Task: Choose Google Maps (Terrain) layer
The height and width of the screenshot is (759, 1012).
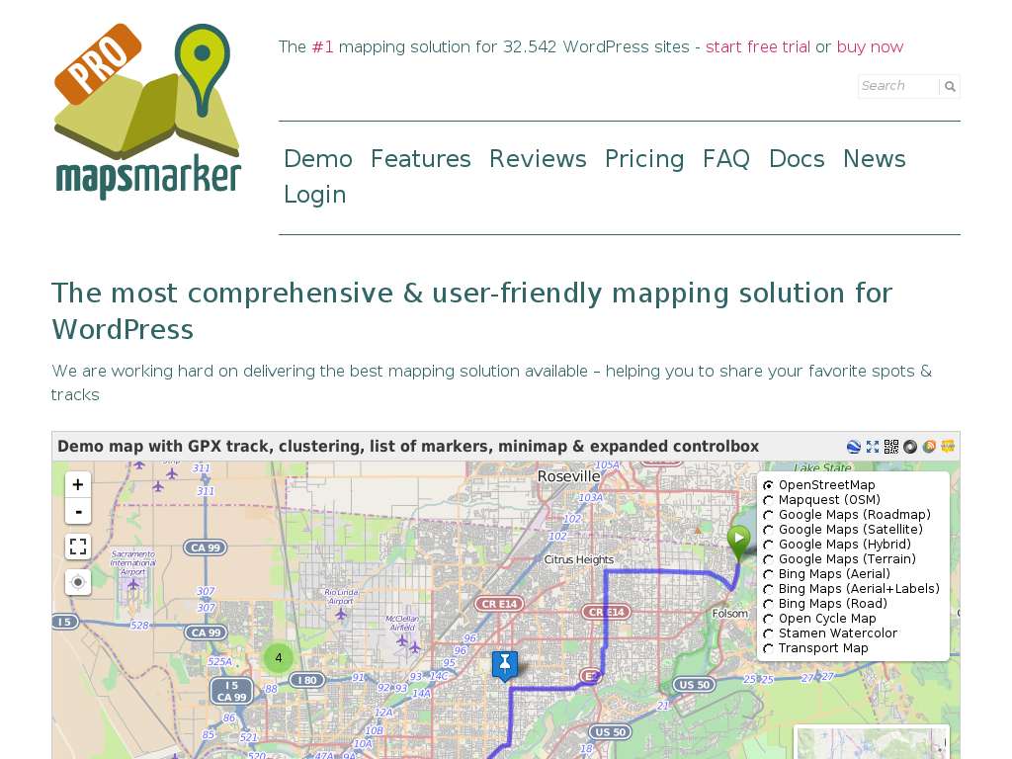Action: coord(768,559)
